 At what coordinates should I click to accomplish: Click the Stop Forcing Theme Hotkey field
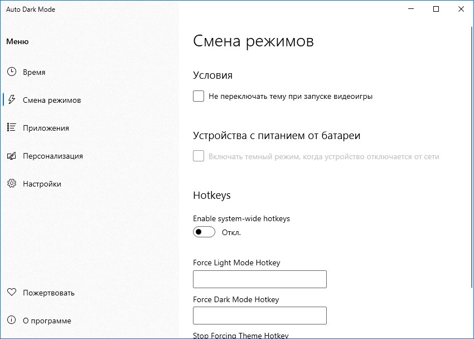point(259,336)
